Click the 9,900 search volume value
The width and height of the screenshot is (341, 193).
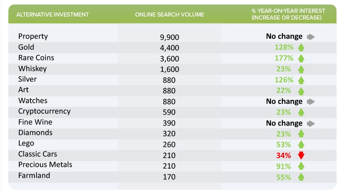point(170,37)
